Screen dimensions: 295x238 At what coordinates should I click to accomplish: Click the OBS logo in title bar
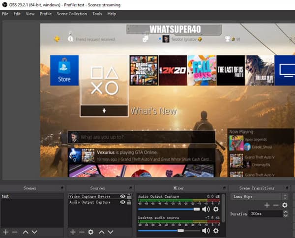pos(4,5)
